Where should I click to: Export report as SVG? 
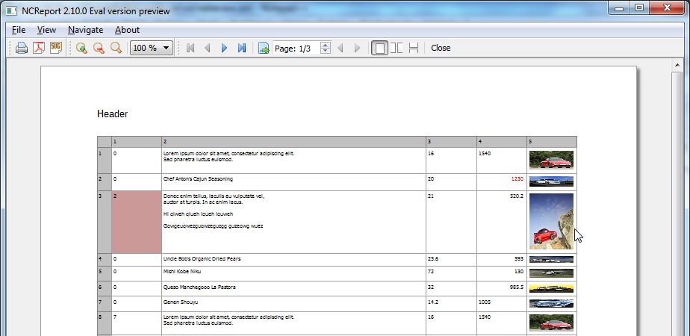(56, 48)
